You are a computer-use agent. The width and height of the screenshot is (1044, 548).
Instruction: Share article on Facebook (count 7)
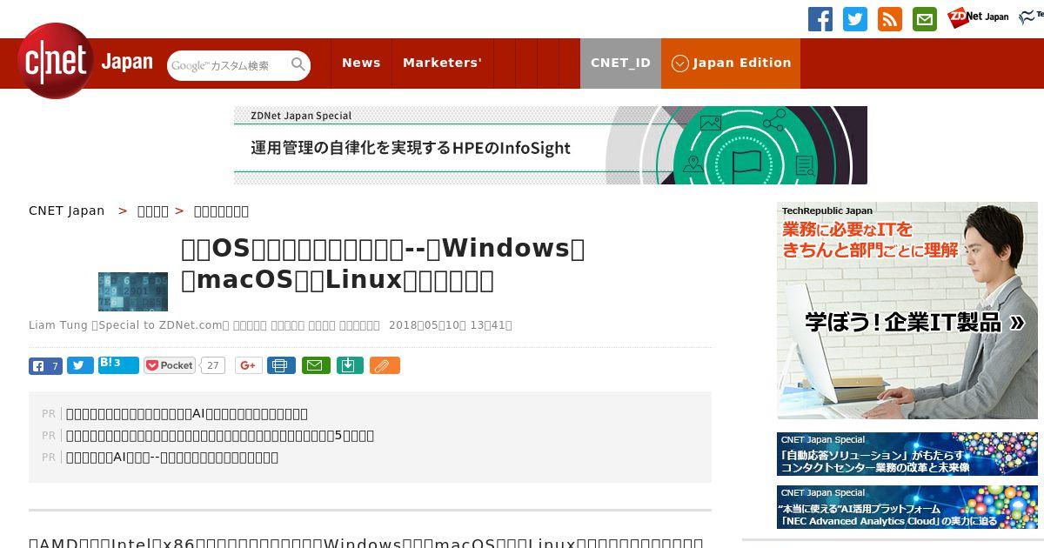45,366
